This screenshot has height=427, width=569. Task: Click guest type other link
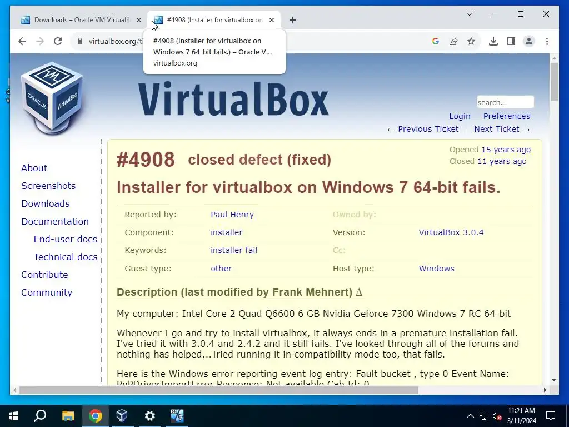point(221,269)
